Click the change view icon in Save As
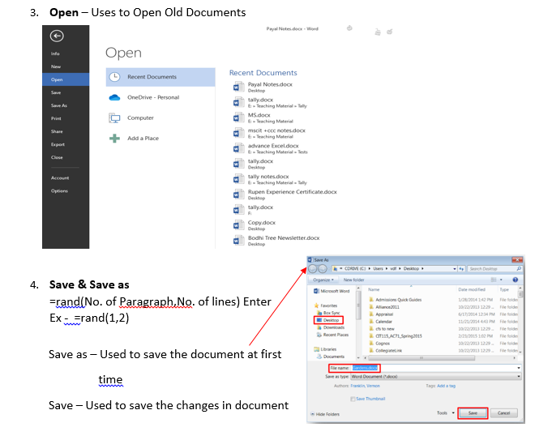Viewport: 535px width, 440px height. click(494, 280)
